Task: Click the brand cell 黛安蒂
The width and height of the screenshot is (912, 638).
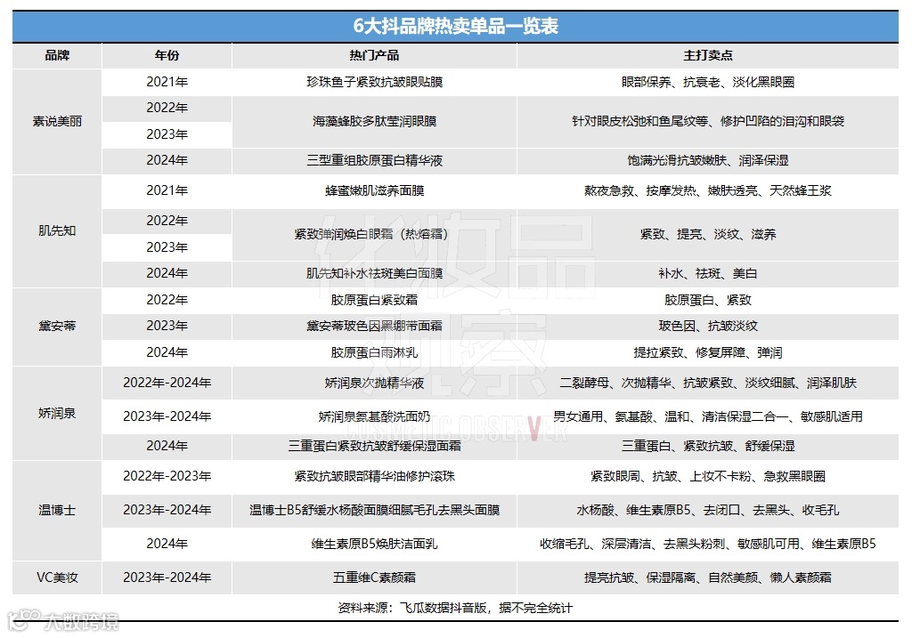Action: tap(57, 326)
